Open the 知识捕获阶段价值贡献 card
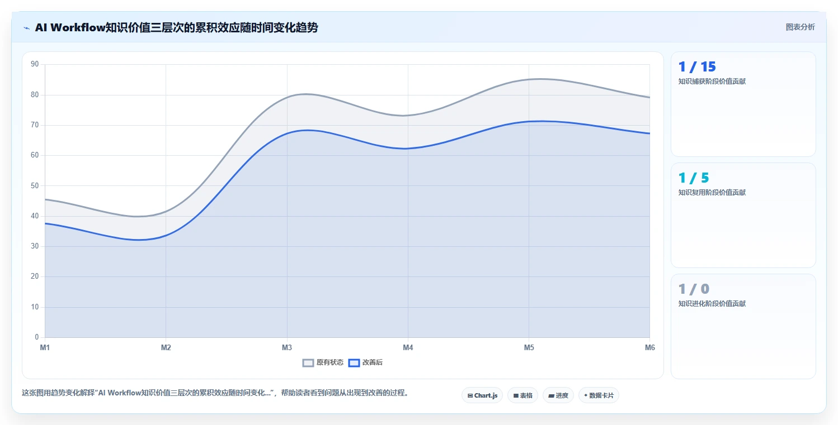 click(x=743, y=104)
